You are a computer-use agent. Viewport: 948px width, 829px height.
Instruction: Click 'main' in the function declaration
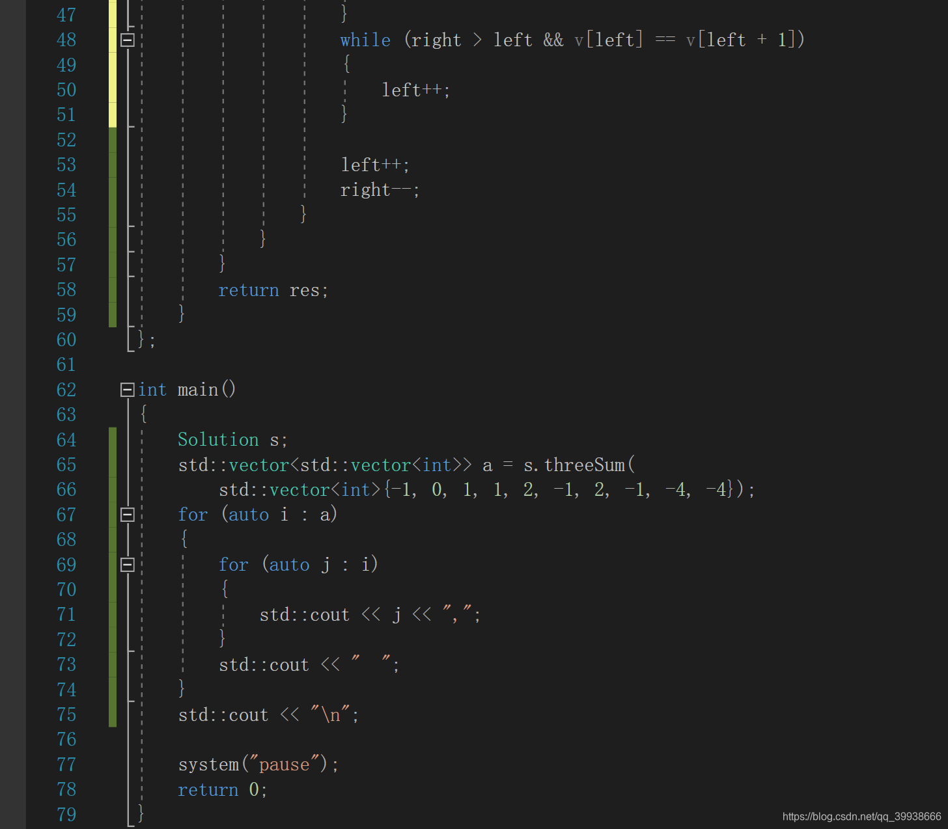[x=198, y=390]
